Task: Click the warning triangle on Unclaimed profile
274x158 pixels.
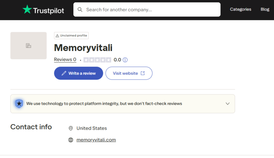Action: (57, 36)
